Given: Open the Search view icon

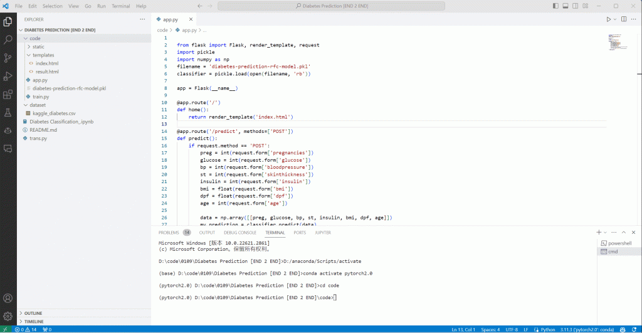Looking at the screenshot, I should point(8,40).
